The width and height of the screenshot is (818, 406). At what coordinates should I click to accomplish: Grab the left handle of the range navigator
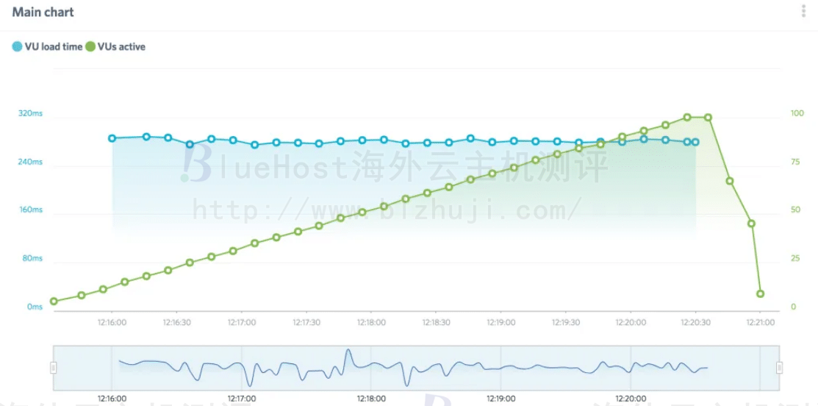point(53,368)
